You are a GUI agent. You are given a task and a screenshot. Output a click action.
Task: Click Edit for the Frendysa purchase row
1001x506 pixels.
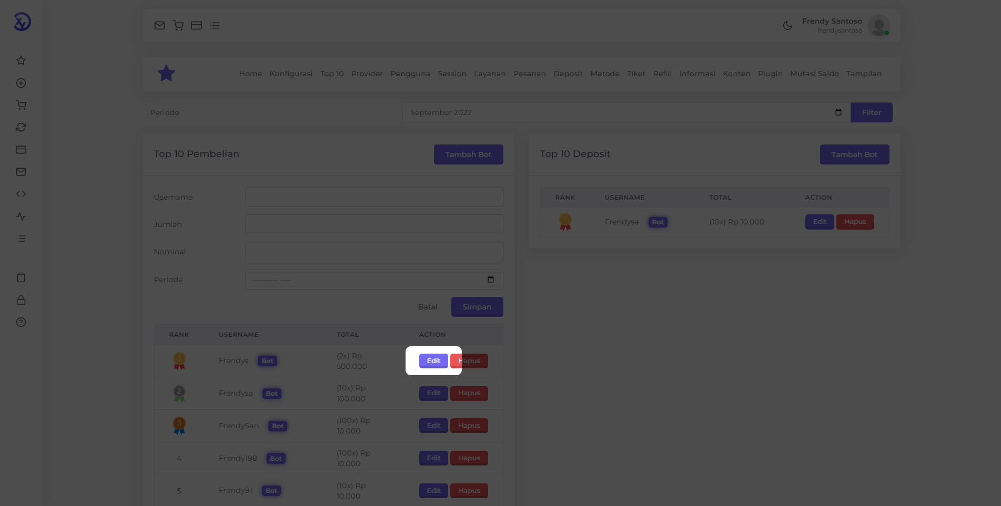coord(433,393)
